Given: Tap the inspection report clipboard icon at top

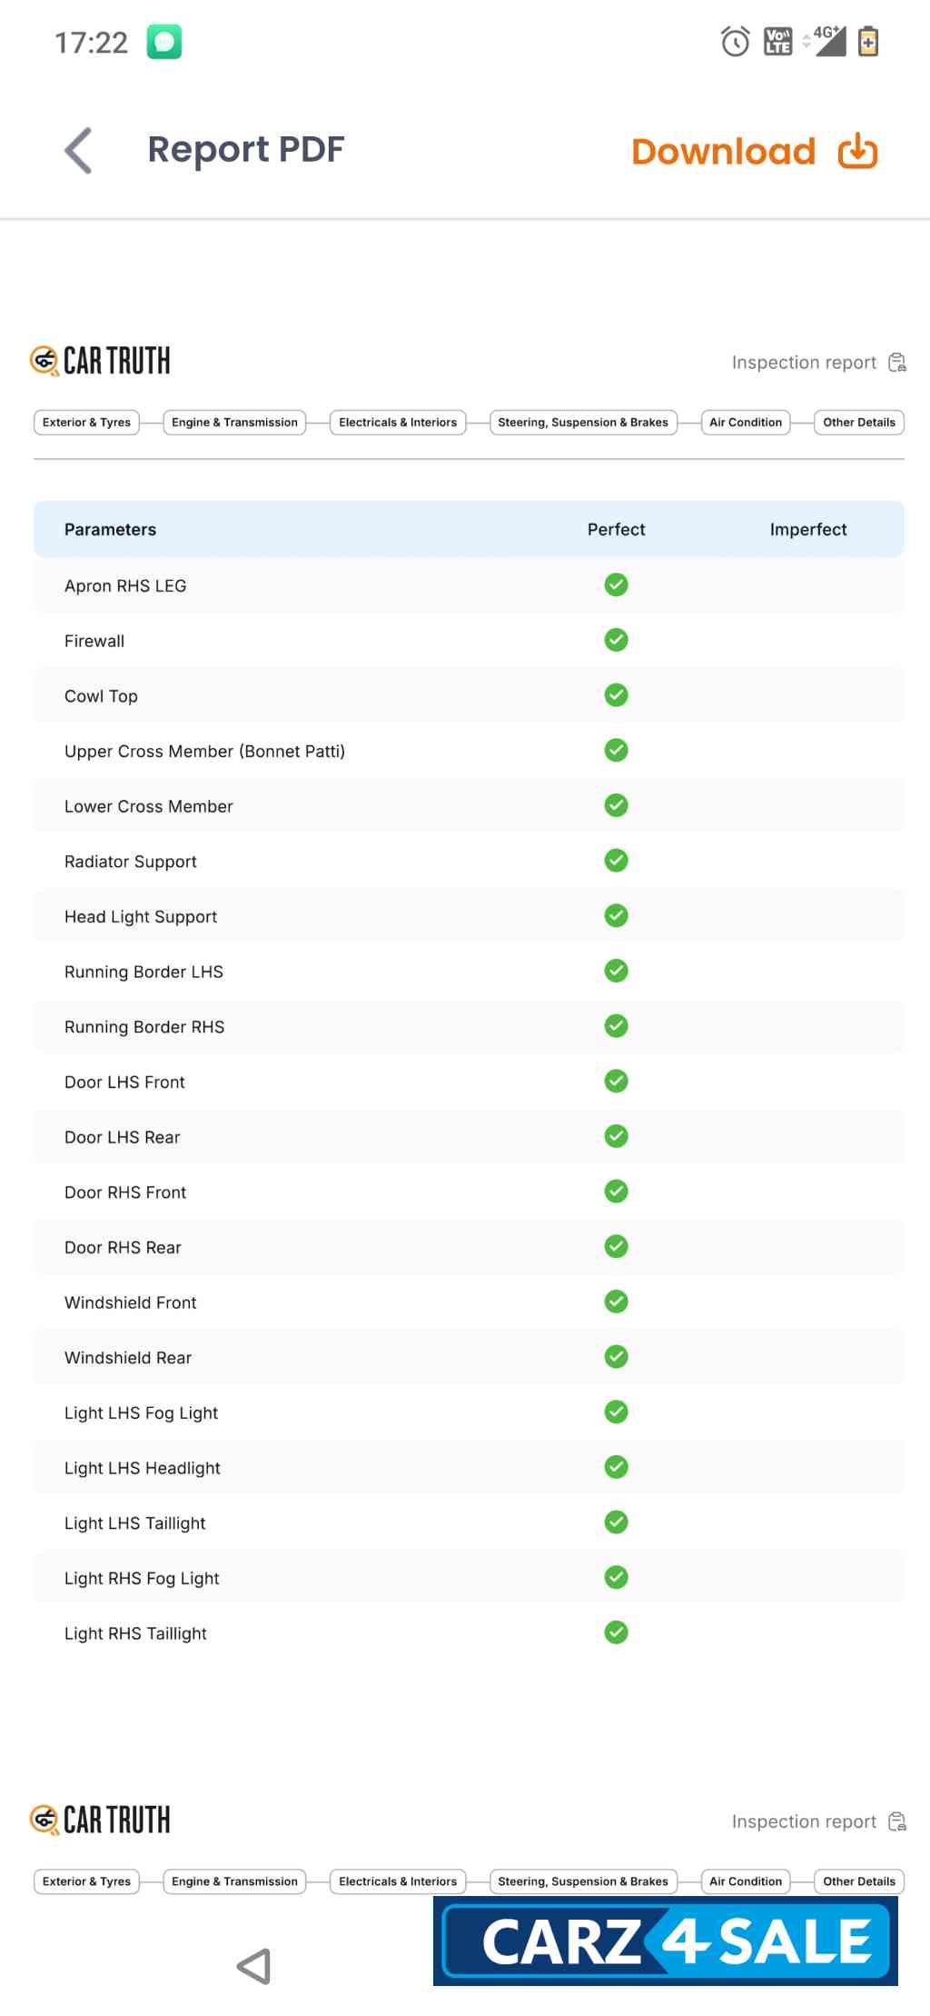Looking at the screenshot, I should click(x=897, y=363).
